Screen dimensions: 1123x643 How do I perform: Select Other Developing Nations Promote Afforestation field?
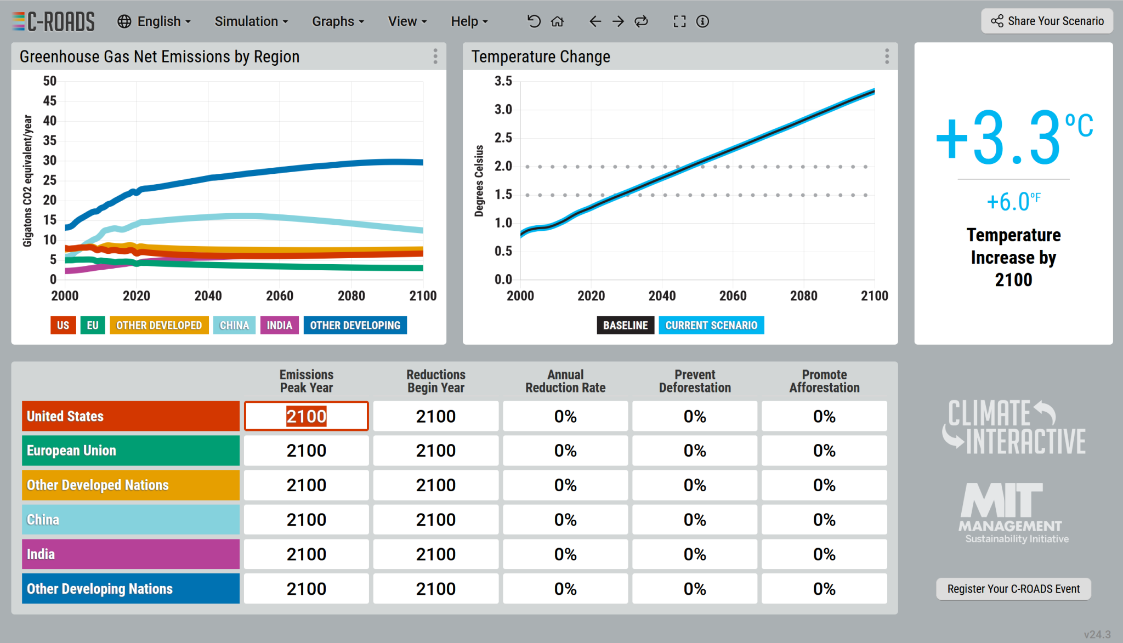(x=824, y=589)
